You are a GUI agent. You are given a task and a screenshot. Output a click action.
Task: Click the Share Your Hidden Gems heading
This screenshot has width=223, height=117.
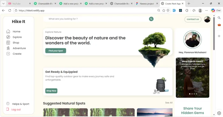click(192, 111)
